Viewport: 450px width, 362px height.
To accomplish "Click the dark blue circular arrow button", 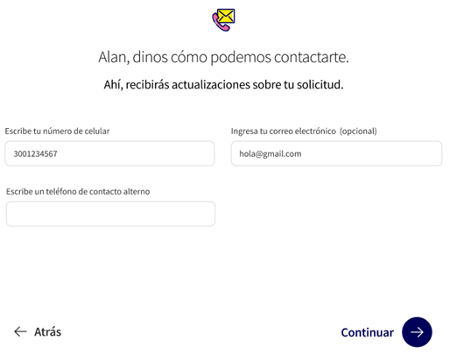I will point(417,332).
